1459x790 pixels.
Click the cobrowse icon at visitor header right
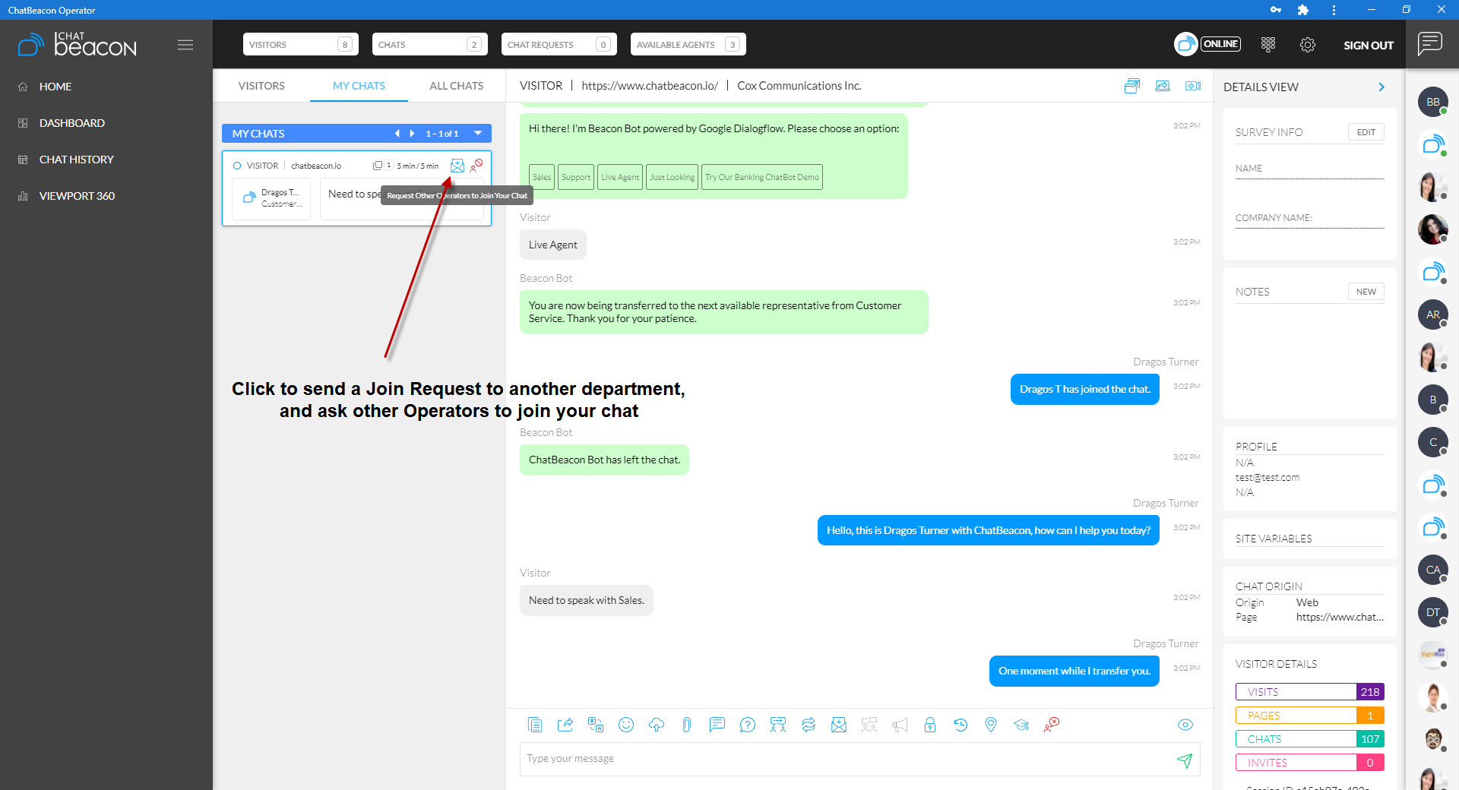click(x=1193, y=86)
